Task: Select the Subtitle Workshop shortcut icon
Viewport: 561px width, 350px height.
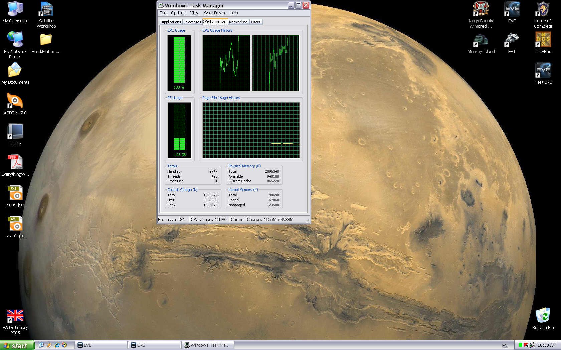Action: click(46, 10)
